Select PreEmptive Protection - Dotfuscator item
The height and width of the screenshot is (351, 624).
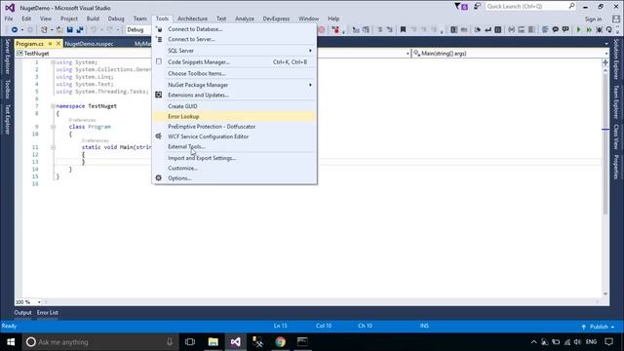point(234,126)
